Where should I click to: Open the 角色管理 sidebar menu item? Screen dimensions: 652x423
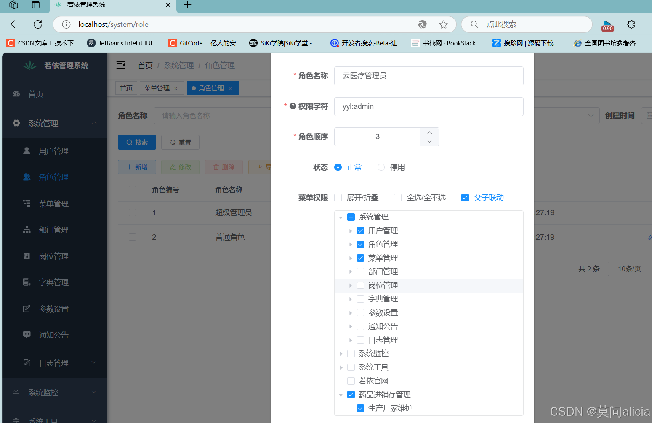[55, 177]
